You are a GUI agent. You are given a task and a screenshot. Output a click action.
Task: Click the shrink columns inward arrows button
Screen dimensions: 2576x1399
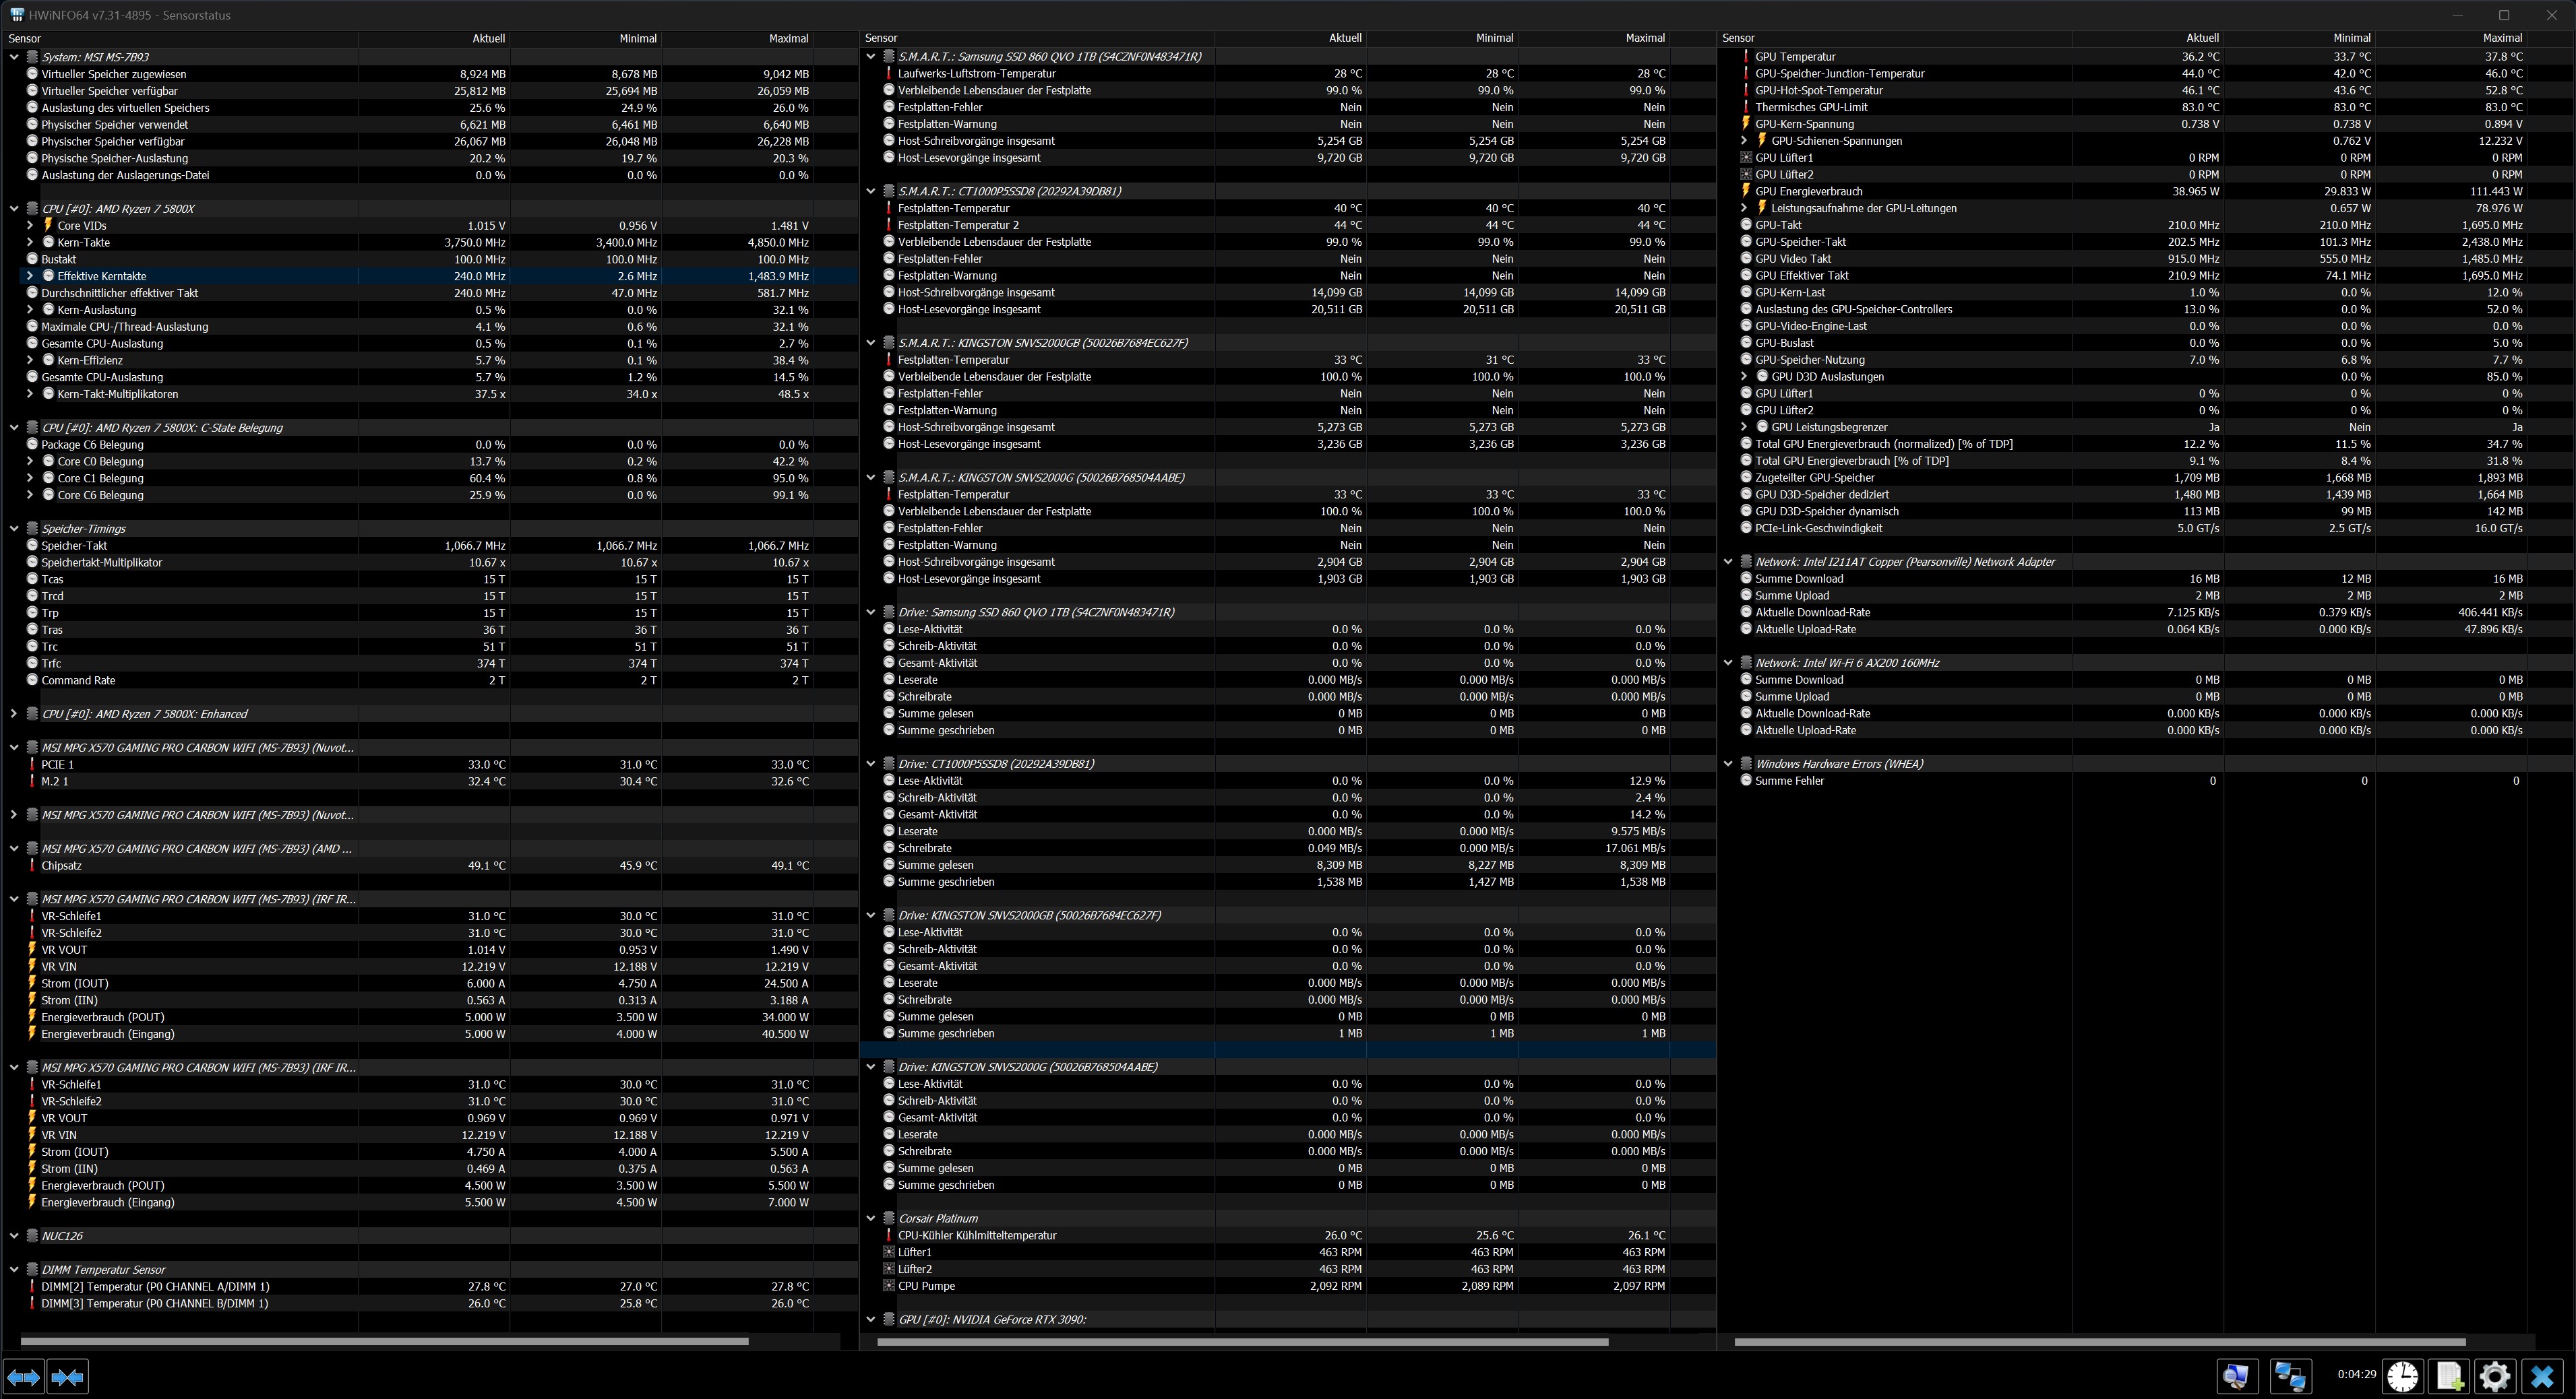click(68, 1377)
